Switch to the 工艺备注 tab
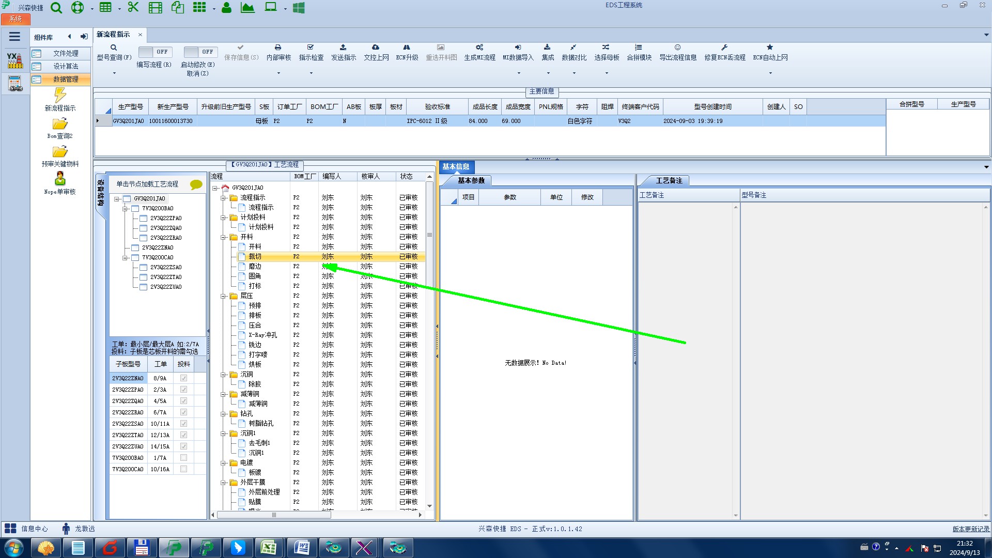Screen dimensions: 992x558 pyautogui.click(x=669, y=180)
